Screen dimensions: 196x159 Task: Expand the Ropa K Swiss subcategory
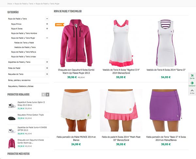click(x=47, y=28)
